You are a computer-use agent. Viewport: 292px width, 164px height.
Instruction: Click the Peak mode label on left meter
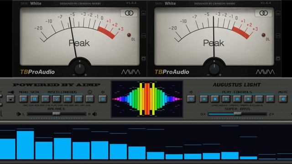[79, 43]
